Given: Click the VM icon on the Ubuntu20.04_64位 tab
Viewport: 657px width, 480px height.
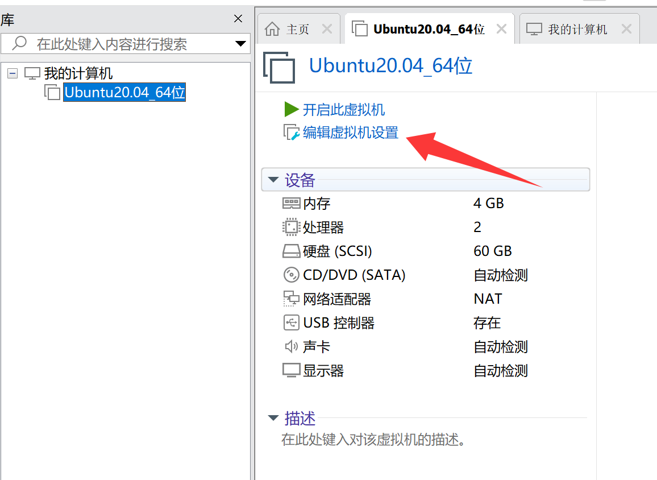Looking at the screenshot, I should [x=360, y=29].
